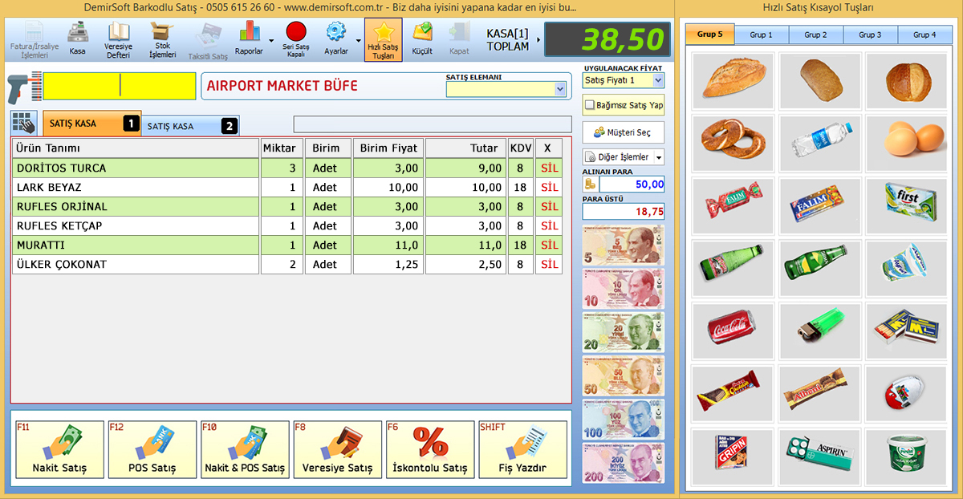Select the 100 lira banknote
This screenshot has width=963, height=499.
point(624,419)
